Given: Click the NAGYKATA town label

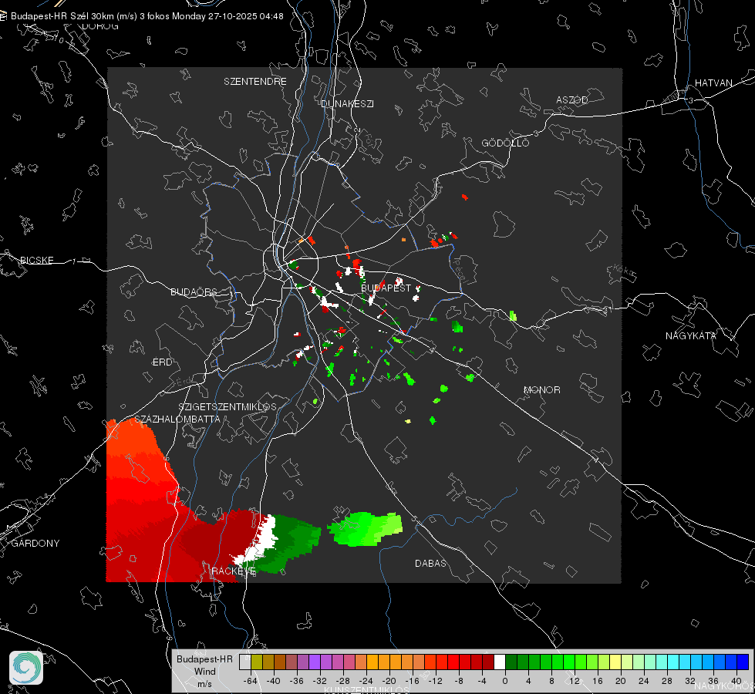Looking at the screenshot, I should point(691,336).
